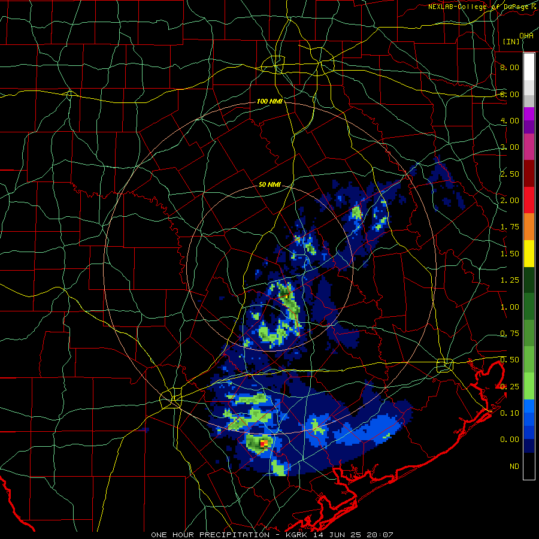This screenshot has width=539, height=539.
Task: Click the 0.00 legend value label
Action: pyautogui.click(x=510, y=440)
